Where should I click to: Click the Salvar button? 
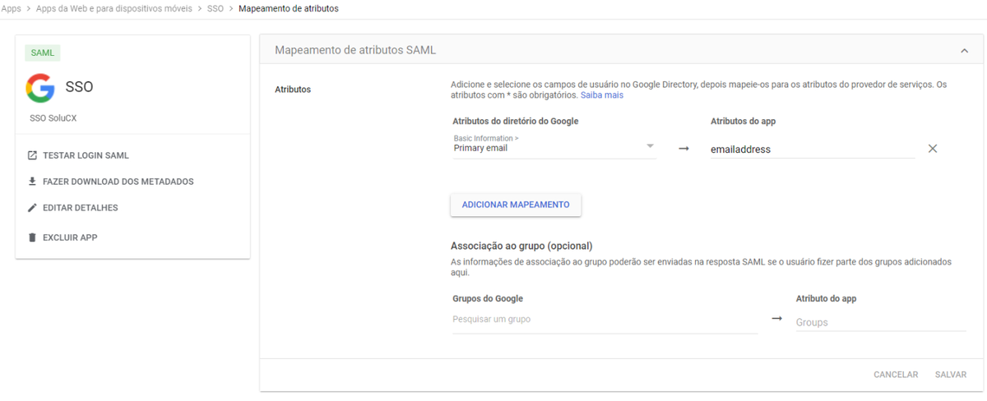pyautogui.click(x=950, y=375)
